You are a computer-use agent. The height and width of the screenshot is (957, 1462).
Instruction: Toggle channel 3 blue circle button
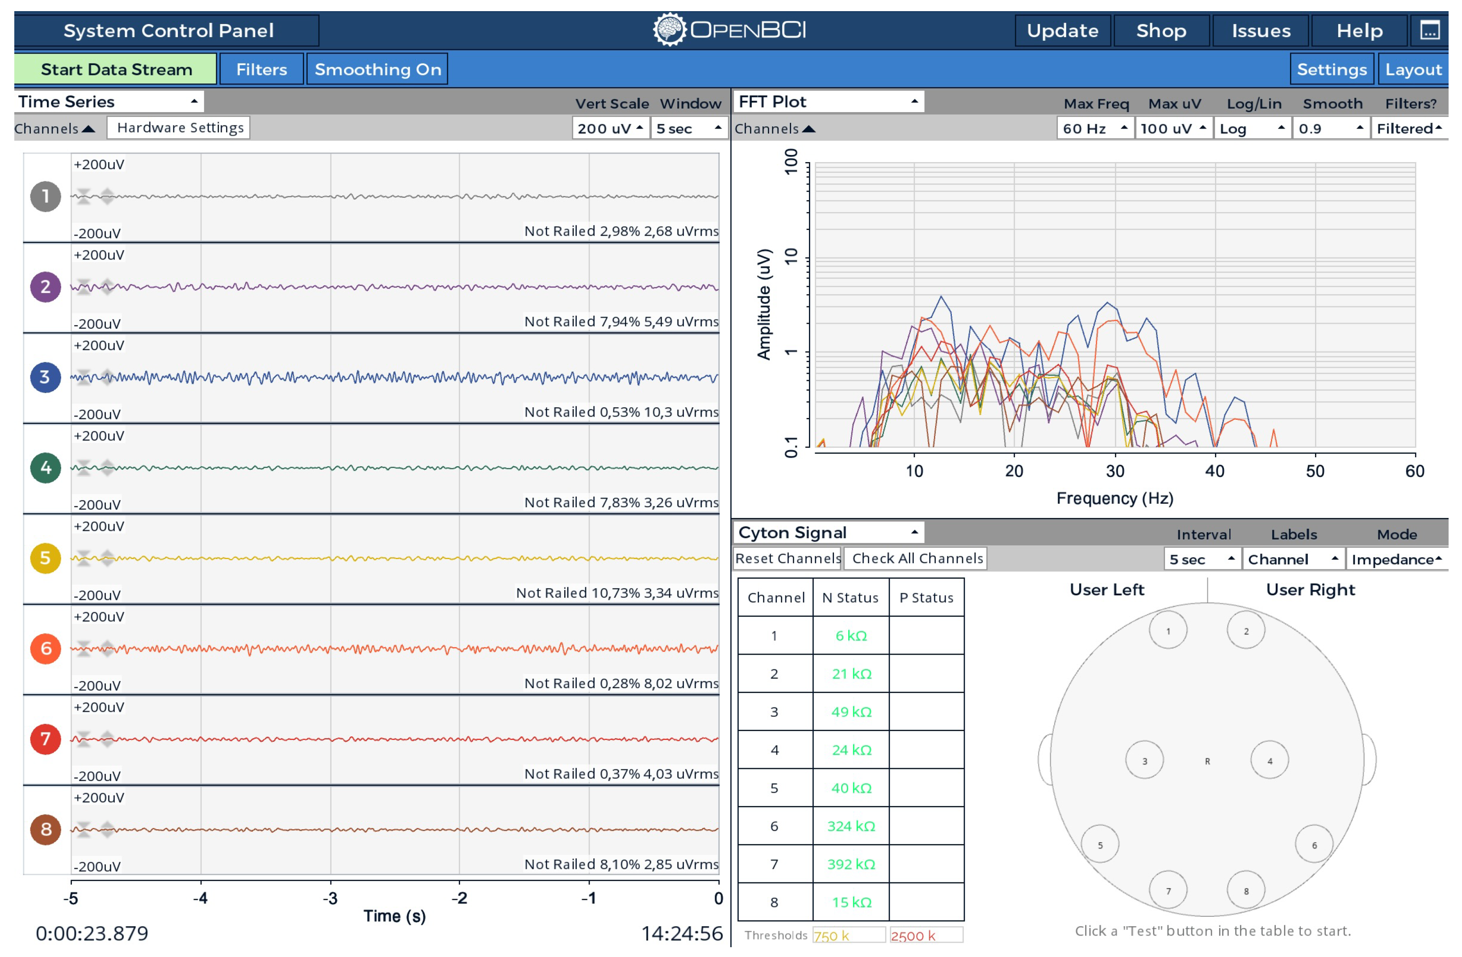tap(46, 377)
